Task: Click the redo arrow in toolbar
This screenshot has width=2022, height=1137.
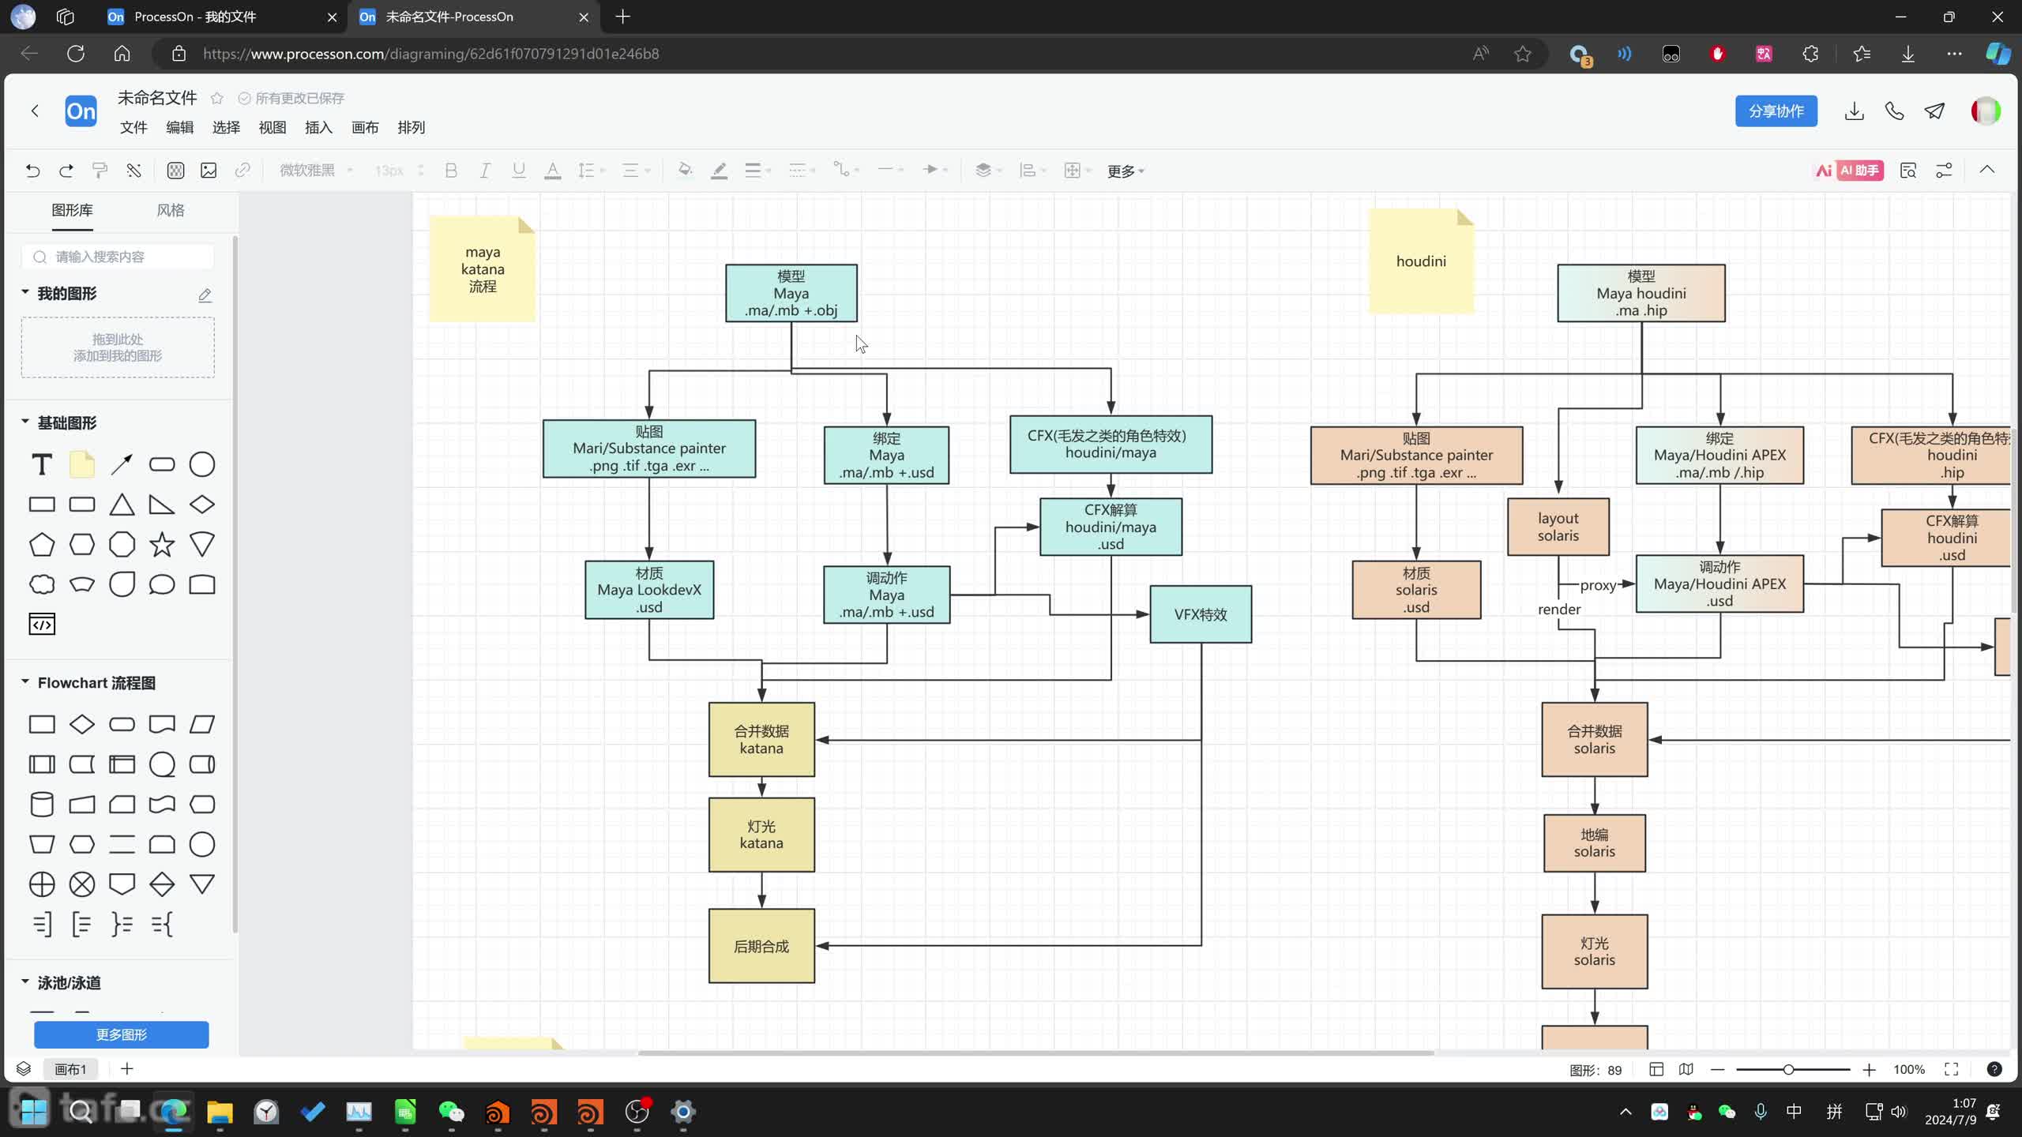Action: click(66, 171)
